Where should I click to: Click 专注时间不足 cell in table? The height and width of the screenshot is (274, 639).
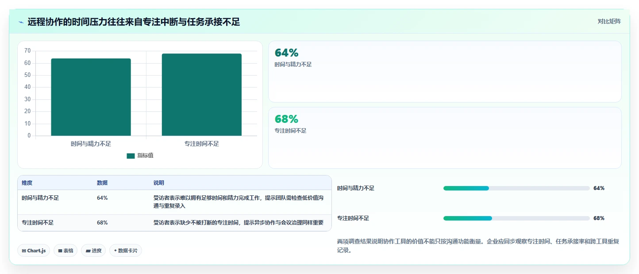click(38, 223)
